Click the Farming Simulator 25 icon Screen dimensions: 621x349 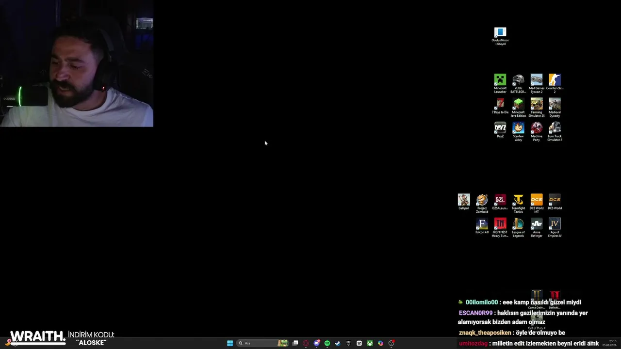click(x=537, y=108)
